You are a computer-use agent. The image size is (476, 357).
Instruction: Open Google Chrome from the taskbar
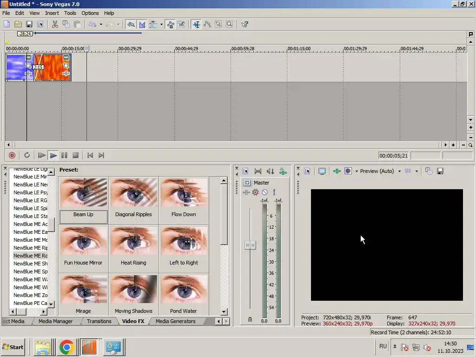tap(67, 347)
